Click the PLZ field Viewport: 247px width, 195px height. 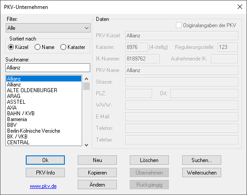[139, 93]
